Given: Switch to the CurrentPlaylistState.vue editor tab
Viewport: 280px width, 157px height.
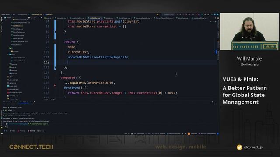Looking at the screenshot, I should tap(164, 18).
